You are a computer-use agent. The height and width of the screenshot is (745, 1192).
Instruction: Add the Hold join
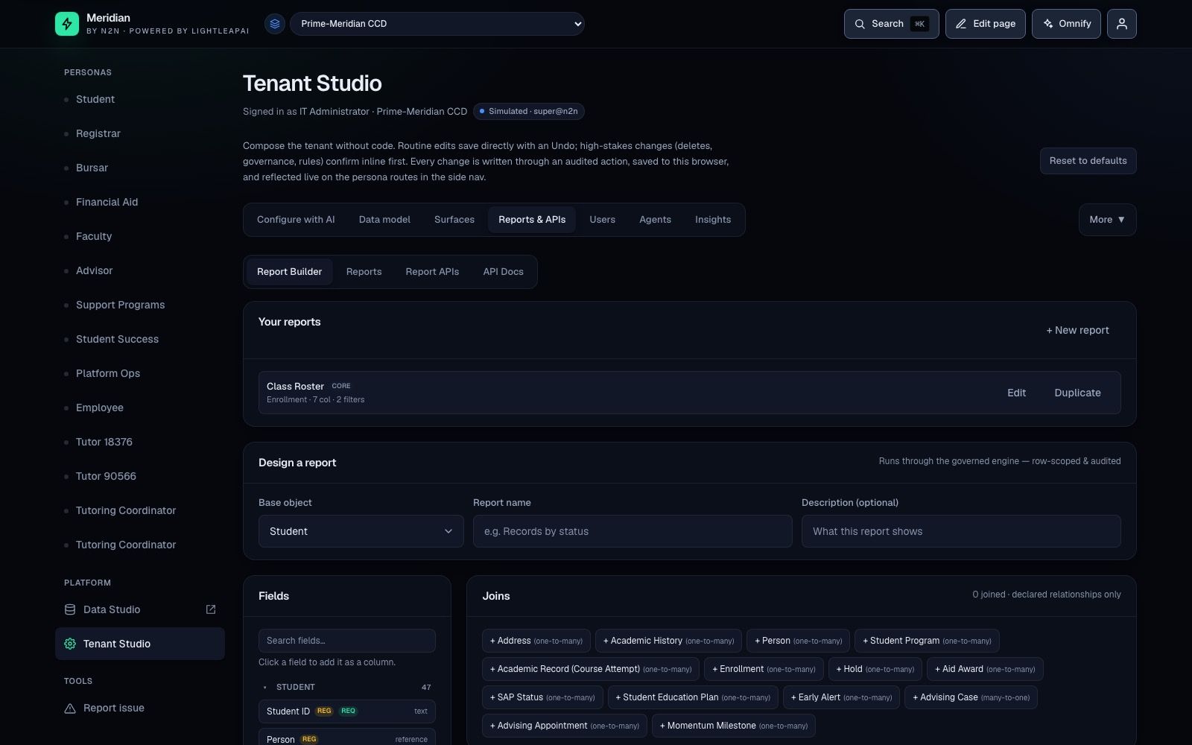875,669
